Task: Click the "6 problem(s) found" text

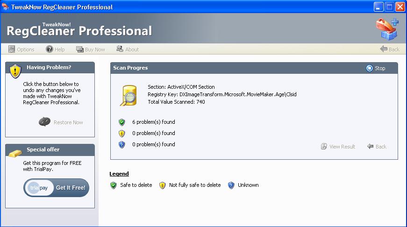Action: click(154, 122)
